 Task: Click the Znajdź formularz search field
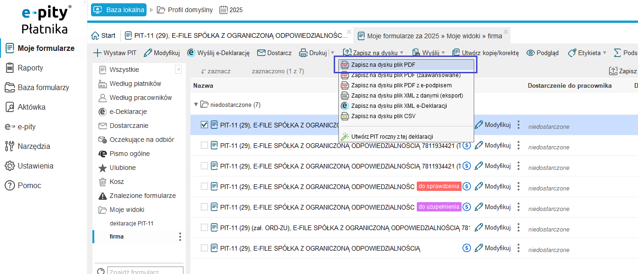tap(145, 271)
